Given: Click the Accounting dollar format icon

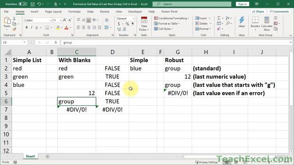Looking at the screenshot, I should click(x=119, y=24).
